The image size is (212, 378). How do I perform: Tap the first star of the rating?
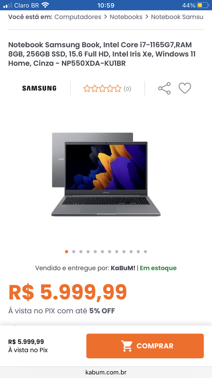86,89
